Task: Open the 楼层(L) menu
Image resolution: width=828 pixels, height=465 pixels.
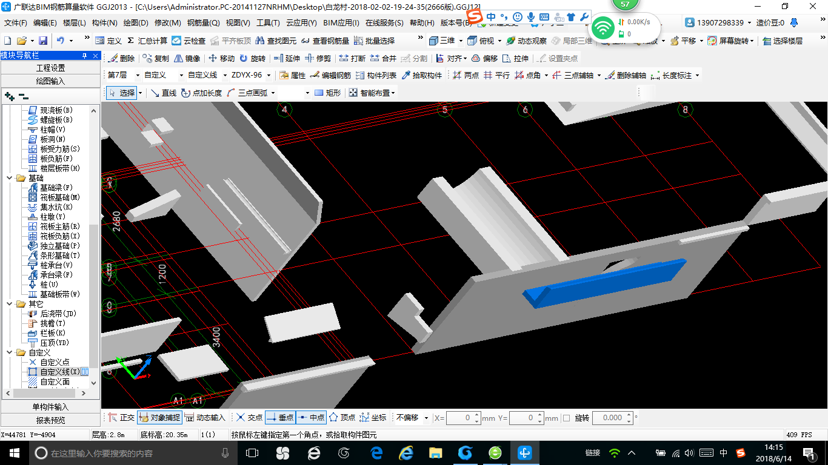Action: point(75,23)
